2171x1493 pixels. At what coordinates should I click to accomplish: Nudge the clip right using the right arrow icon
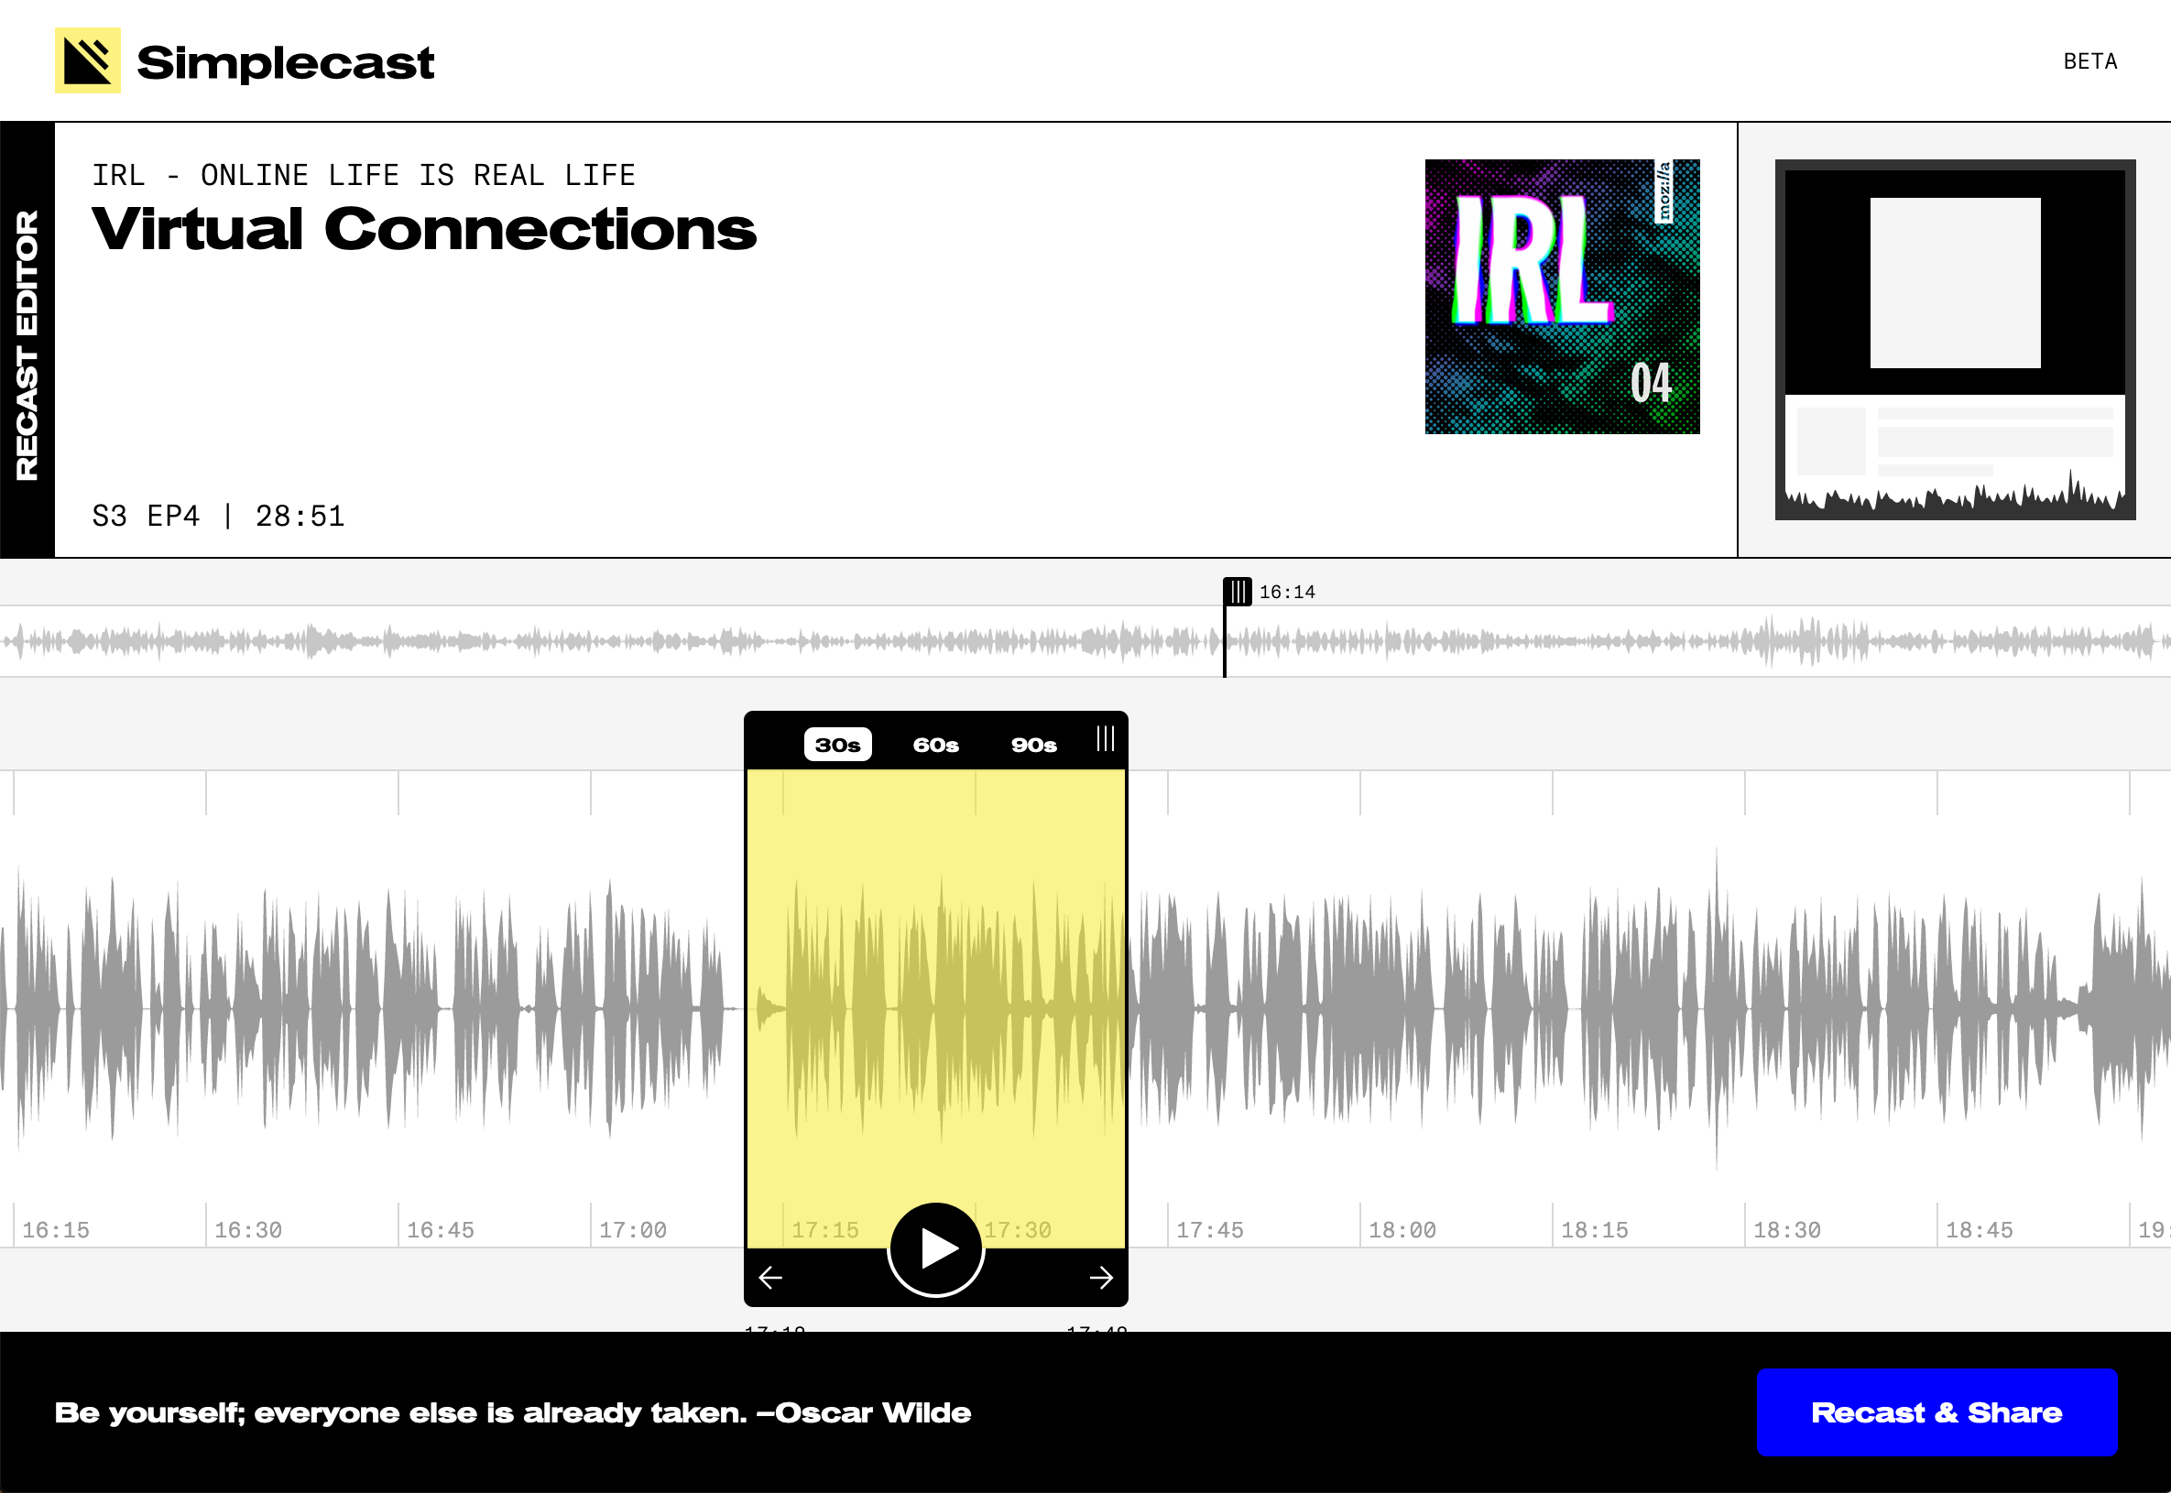[1100, 1277]
